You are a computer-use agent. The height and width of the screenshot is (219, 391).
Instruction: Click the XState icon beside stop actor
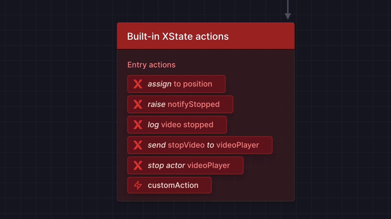tap(138, 166)
